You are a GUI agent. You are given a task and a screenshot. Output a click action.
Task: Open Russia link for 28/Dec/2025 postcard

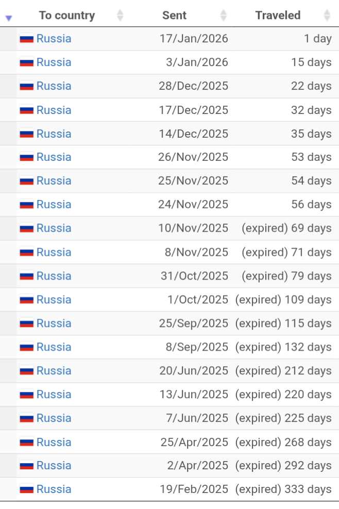click(54, 86)
